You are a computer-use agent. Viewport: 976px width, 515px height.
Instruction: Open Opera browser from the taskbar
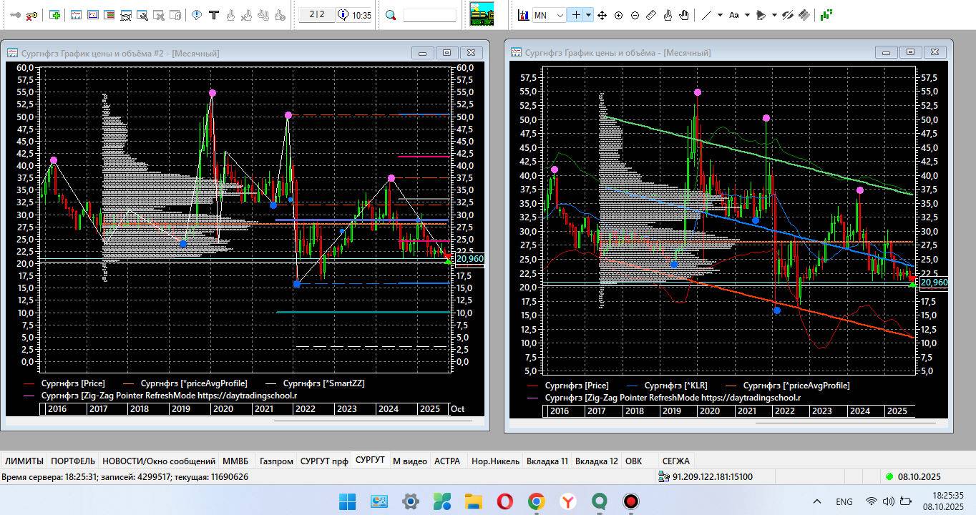[x=504, y=501]
